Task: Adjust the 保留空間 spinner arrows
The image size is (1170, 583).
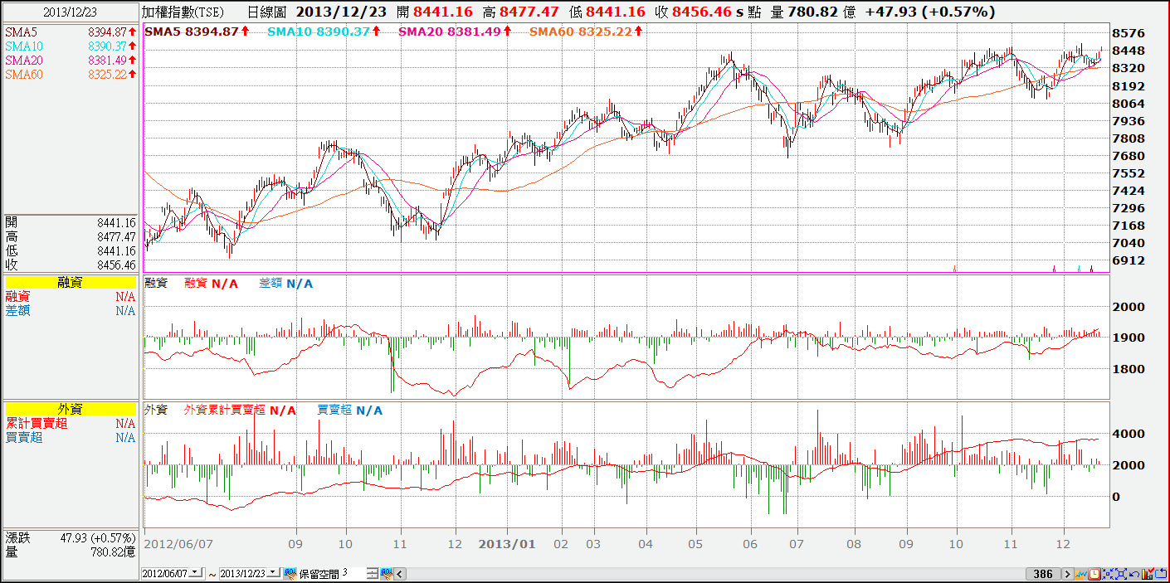Action: [x=372, y=573]
